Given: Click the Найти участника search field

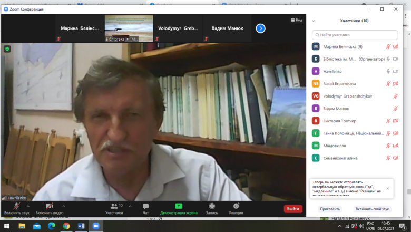Looking at the screenshot, I should pyautogui.click(x=355, y=35).
